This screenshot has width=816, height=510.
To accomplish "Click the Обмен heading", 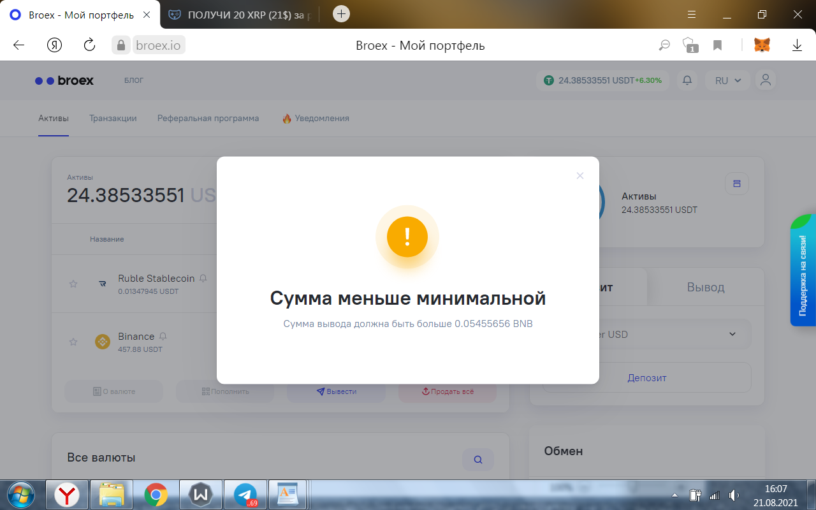I will coord(564,451).
